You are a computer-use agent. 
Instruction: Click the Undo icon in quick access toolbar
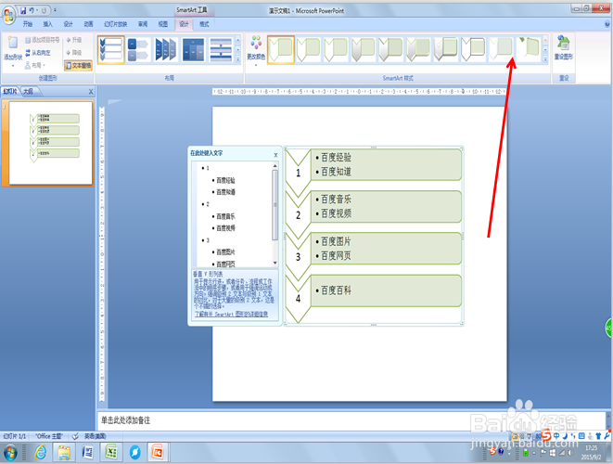(x=32, y=10)
